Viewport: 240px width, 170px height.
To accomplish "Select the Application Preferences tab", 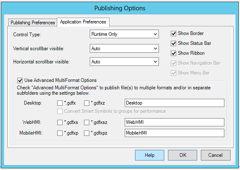I will pyautogui.click(x=83, y=22).
